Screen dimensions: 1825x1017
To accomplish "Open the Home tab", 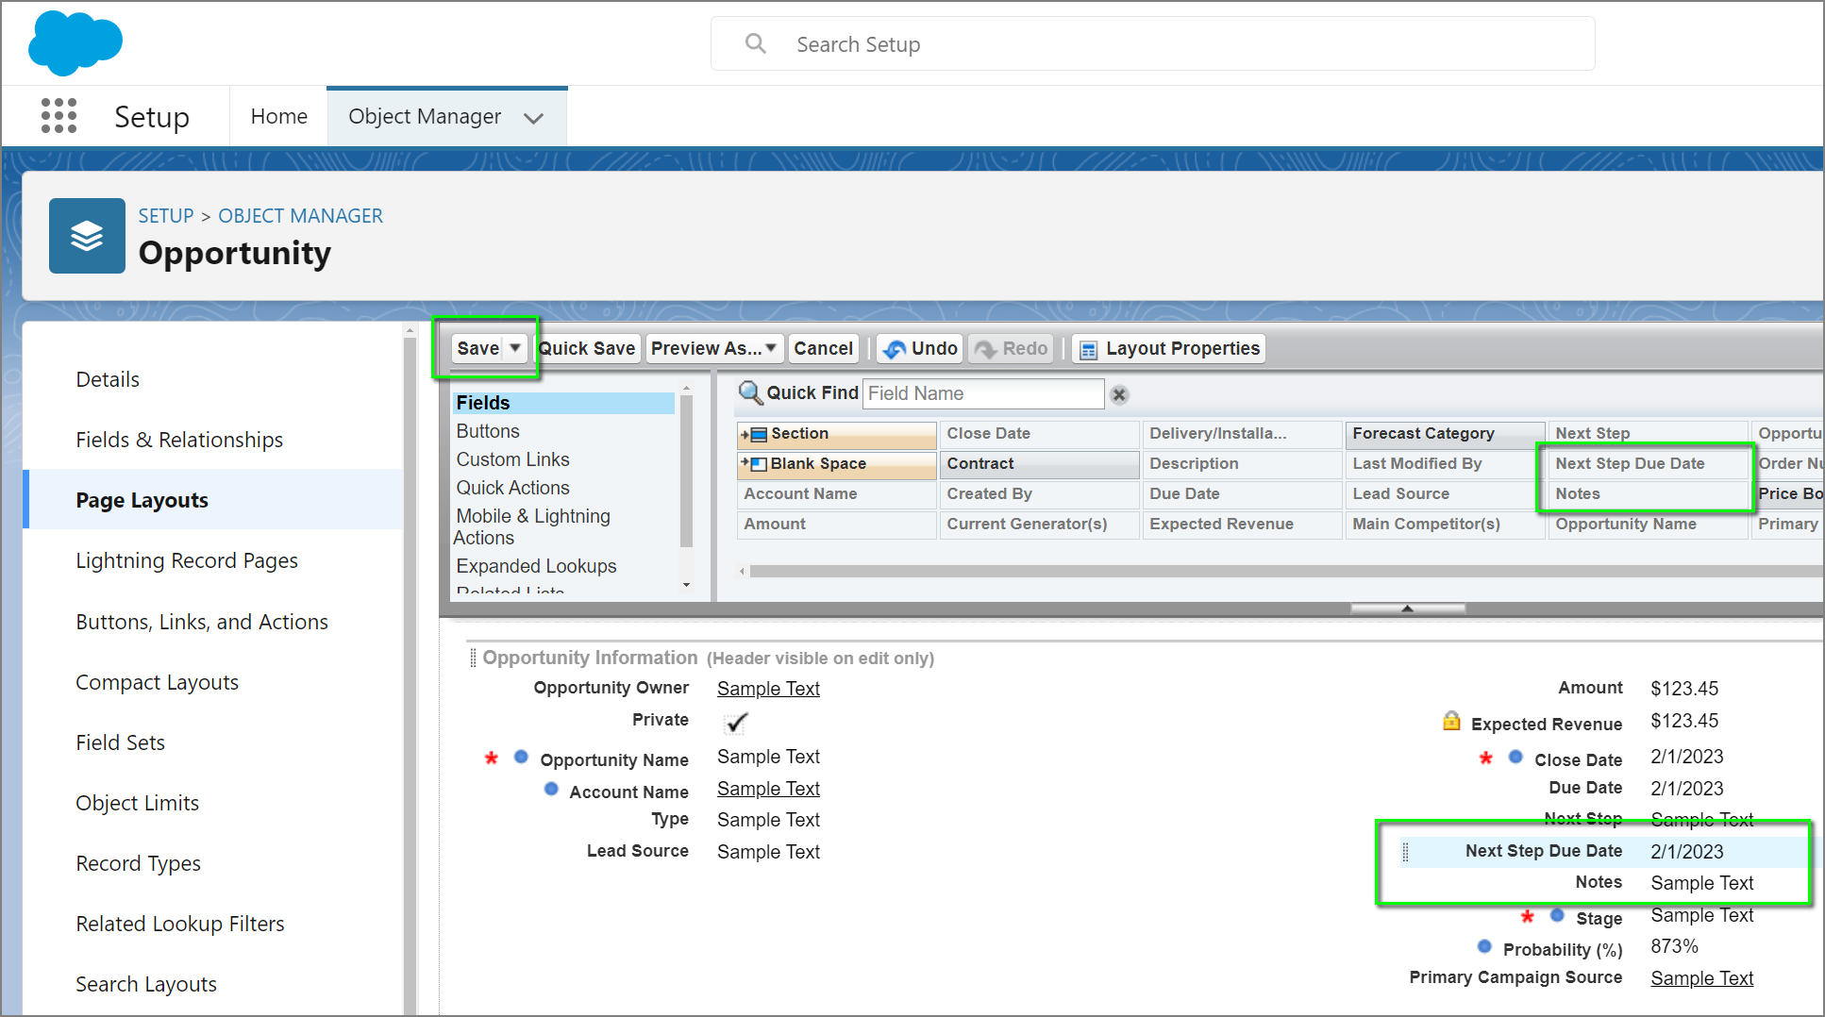I will 279,116.
